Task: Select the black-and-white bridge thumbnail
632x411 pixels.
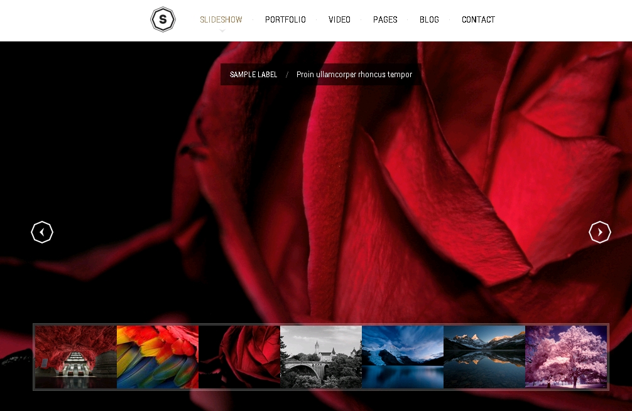Action: pyautogui.click(x=320, y=357)
